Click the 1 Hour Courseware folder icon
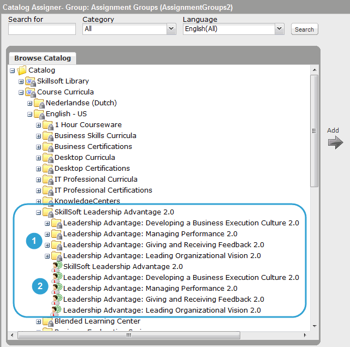This screenshot has width=350, height=347. 48,125
